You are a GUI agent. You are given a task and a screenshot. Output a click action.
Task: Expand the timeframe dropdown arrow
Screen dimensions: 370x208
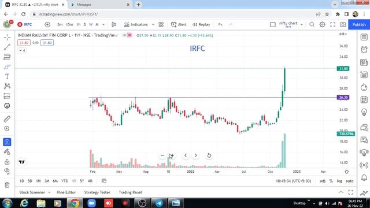coord(103,24)
